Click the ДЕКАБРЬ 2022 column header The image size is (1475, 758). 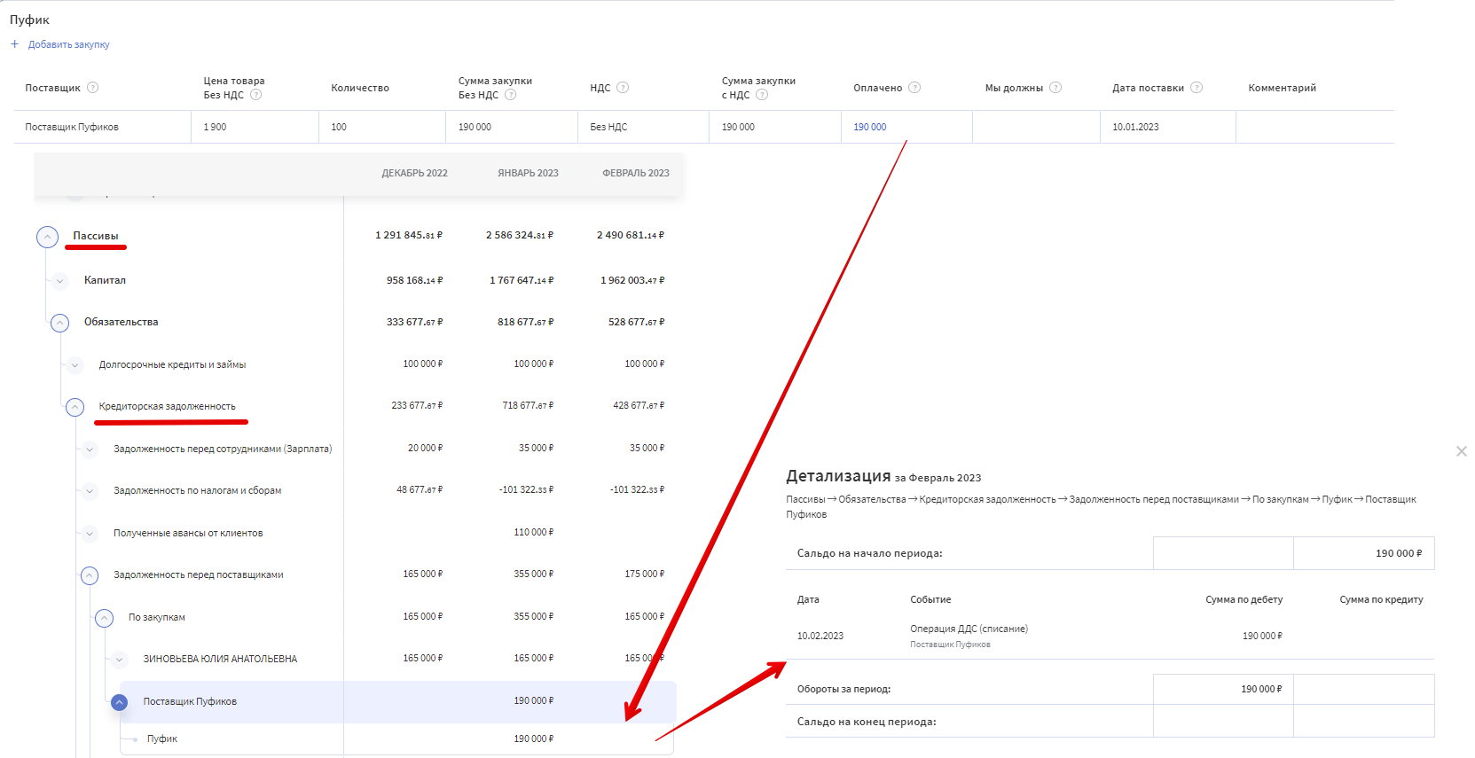coord(415,173)
